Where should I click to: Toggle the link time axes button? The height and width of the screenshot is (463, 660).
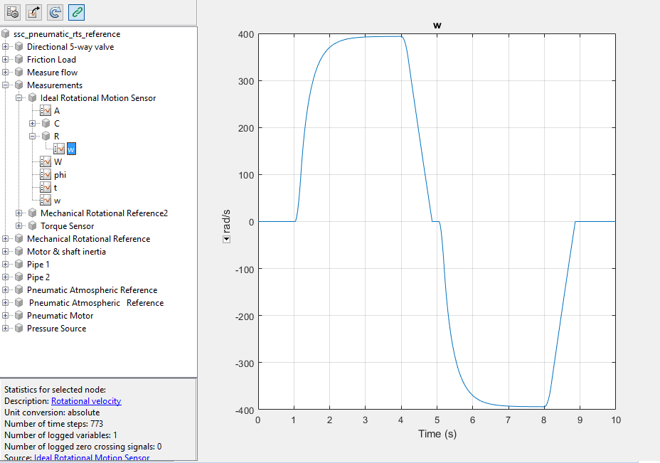(77, 12)
